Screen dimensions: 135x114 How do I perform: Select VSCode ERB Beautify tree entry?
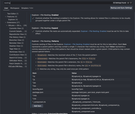[18, 67]
